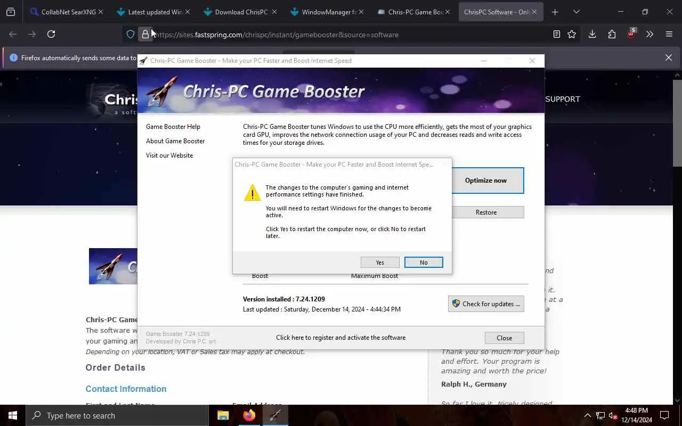Click Yes to restart the computer now
682x426 pixels.
[380, 262]
